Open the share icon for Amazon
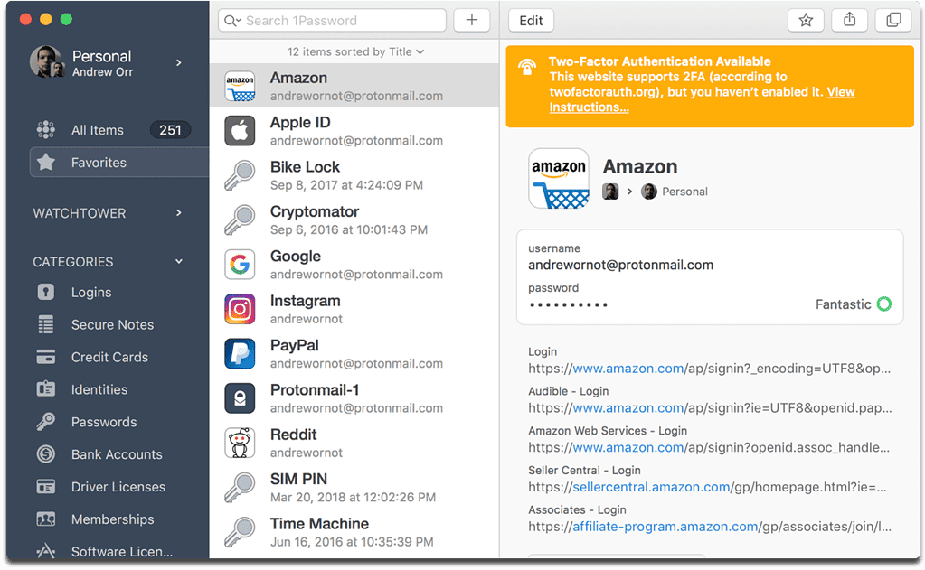Viewport: 925px width, 570px height. (848, 20)
